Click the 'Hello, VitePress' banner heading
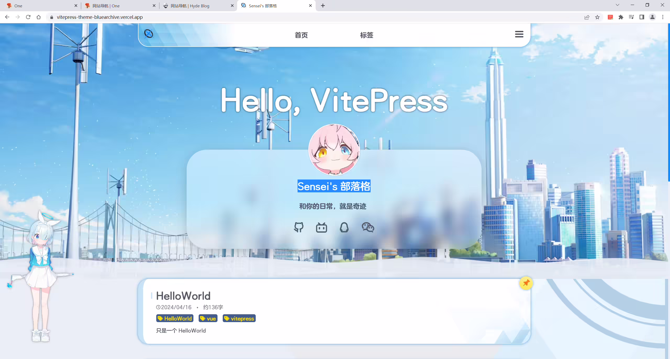The width and height of the screenshot is (670, 359). (x=334, y=101)
